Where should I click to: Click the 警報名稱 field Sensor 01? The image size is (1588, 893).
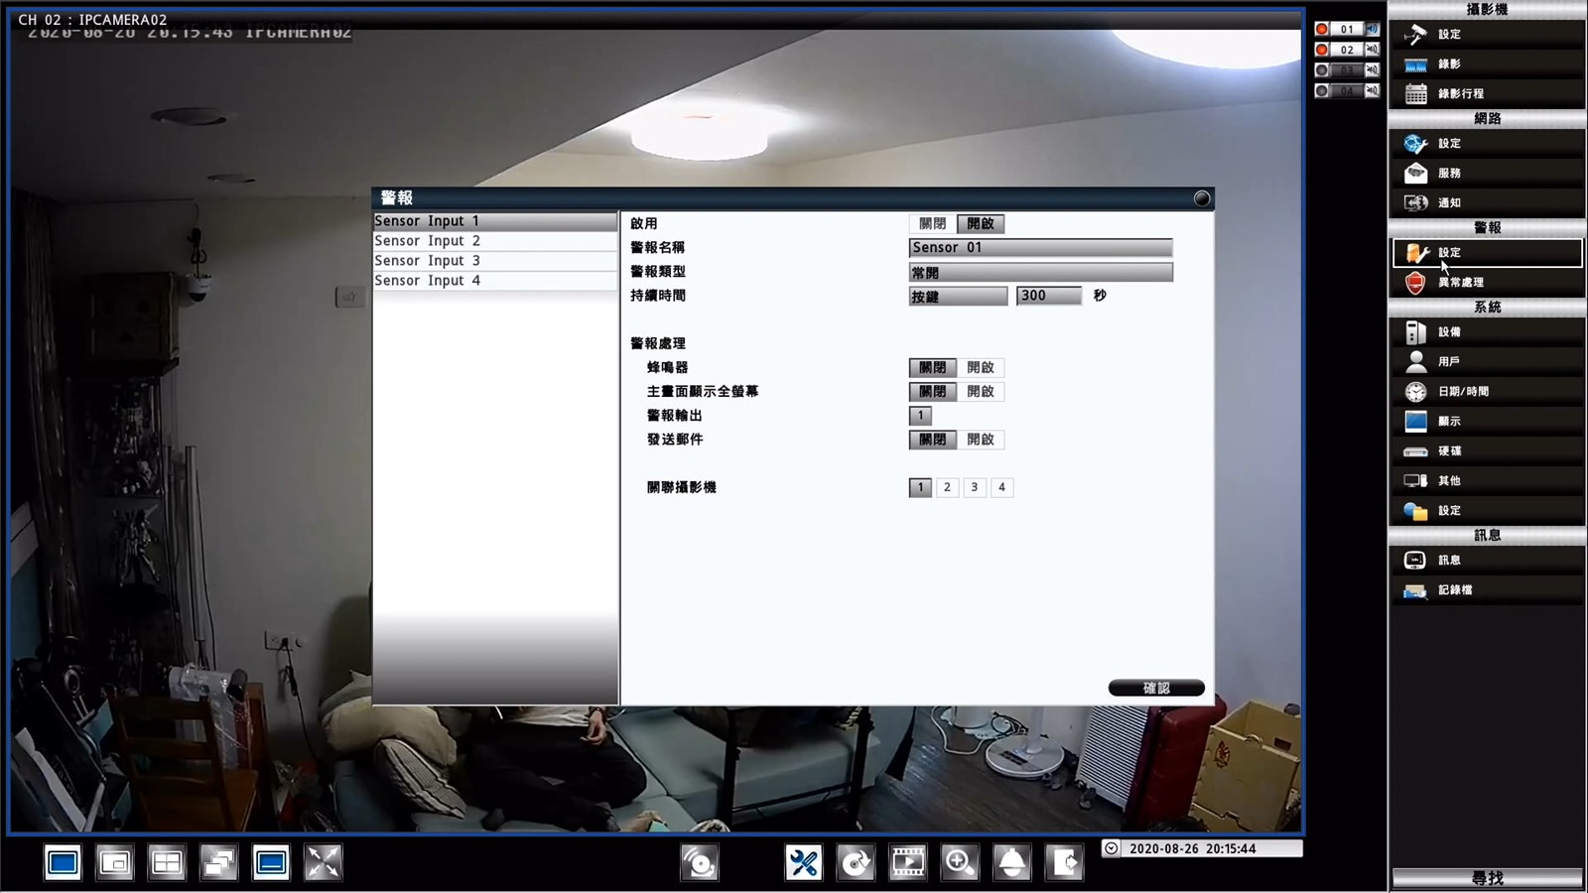[x=1040, y=248]
